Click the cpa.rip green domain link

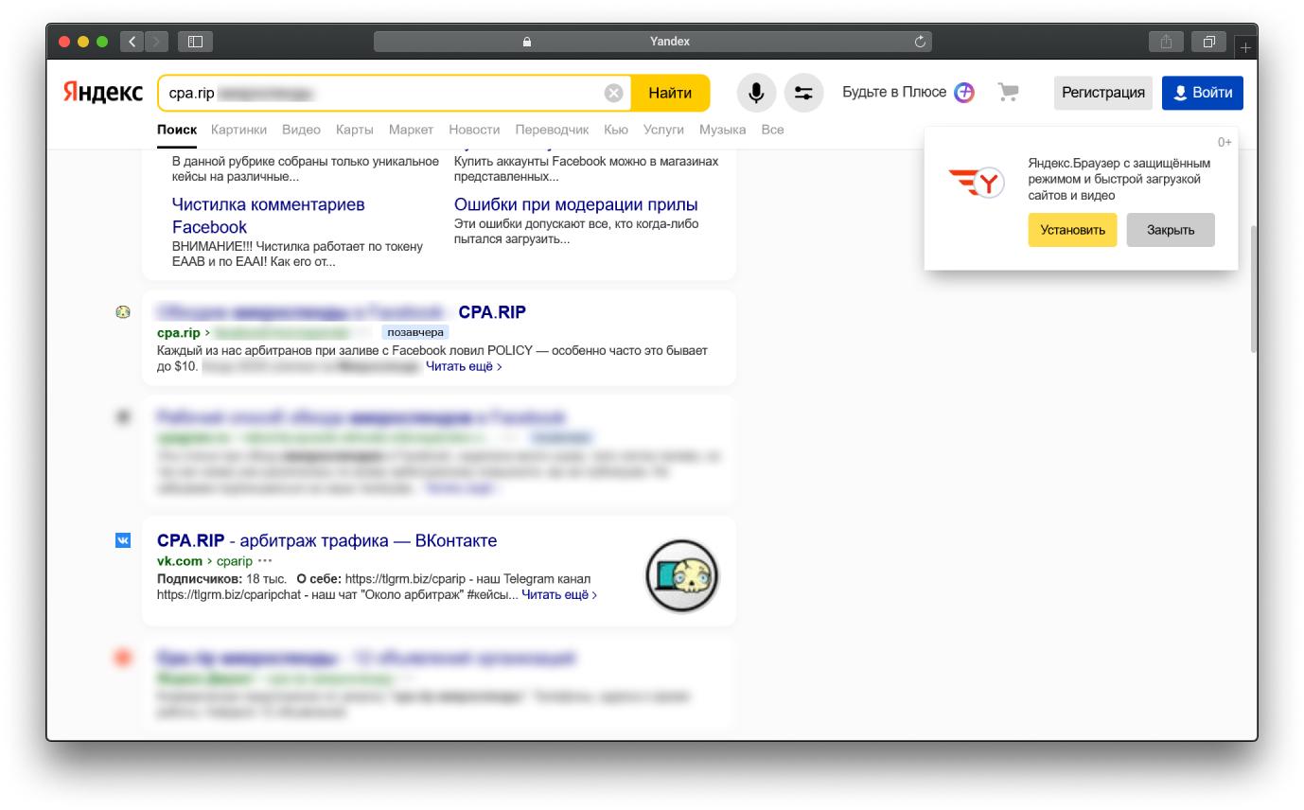pos(179,332)
